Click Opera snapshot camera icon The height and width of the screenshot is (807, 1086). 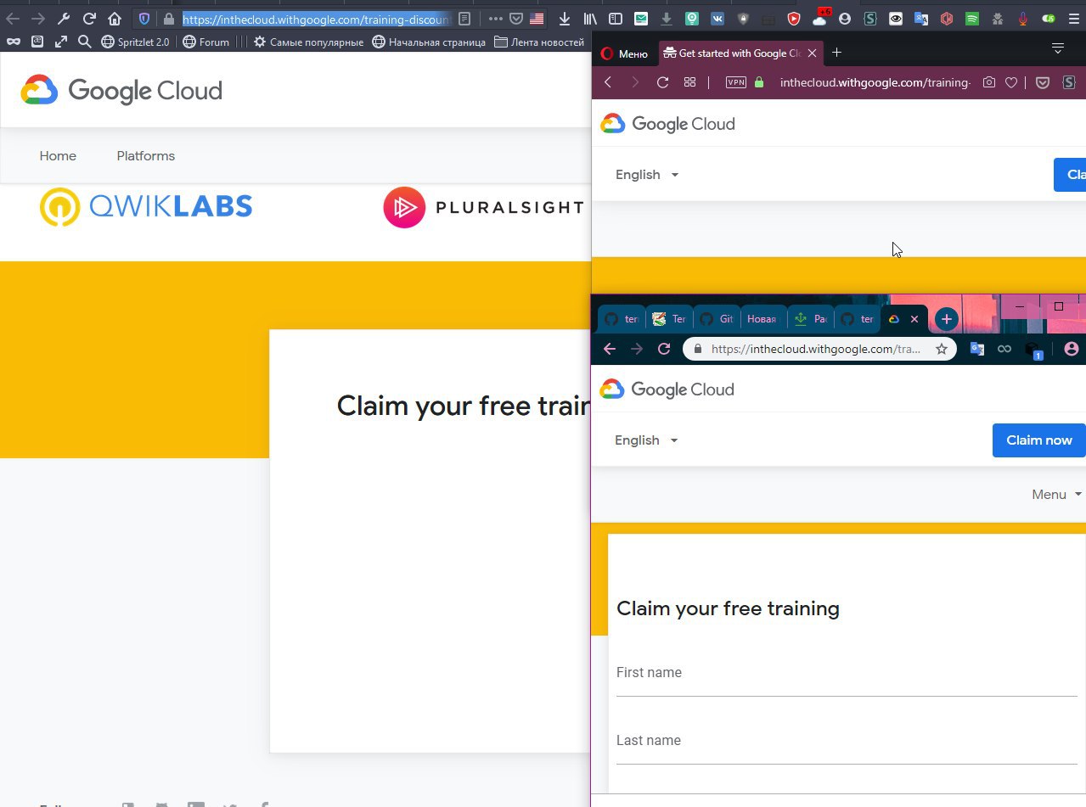tap(989, 82)
